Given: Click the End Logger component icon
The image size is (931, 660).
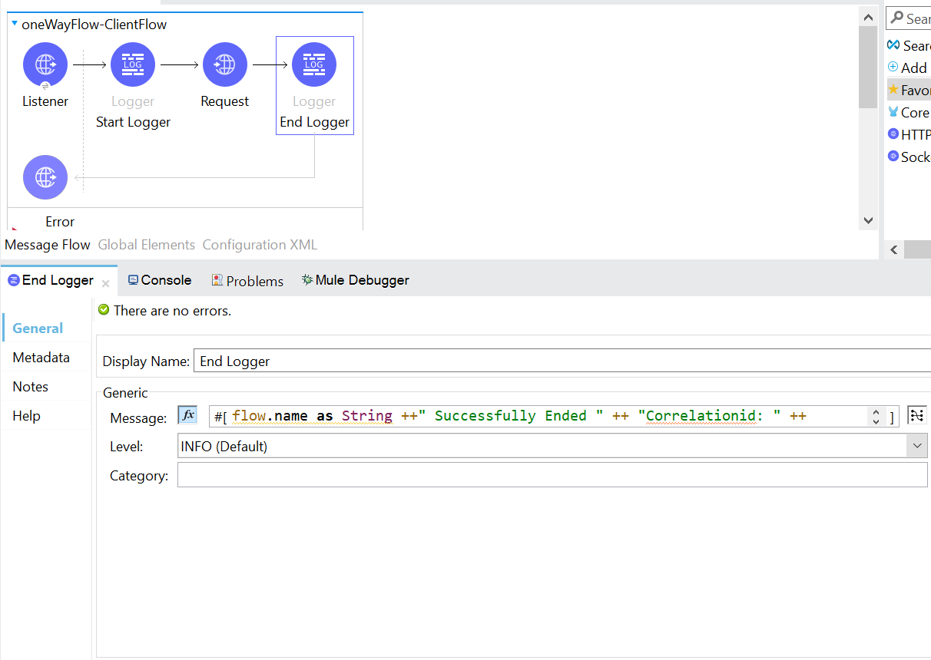Looking at the screenshot, I should pos(314,64).
